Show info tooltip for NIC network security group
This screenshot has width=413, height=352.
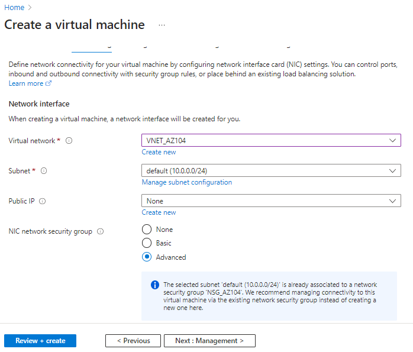click(101, 231)
